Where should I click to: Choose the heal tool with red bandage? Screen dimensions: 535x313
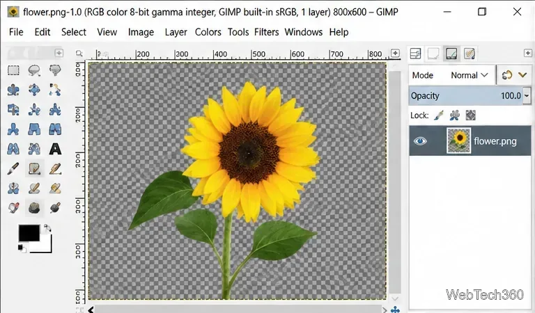14,207
